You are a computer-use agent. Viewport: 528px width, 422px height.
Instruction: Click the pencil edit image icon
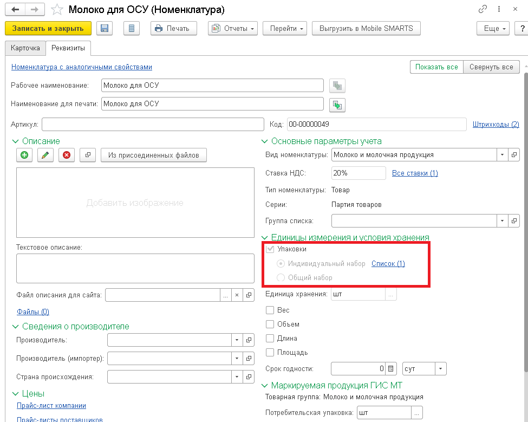click(45, 155)
